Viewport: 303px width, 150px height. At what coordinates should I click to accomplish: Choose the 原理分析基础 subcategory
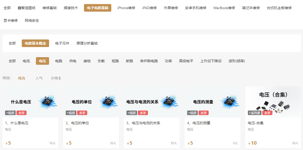point(87,43)
